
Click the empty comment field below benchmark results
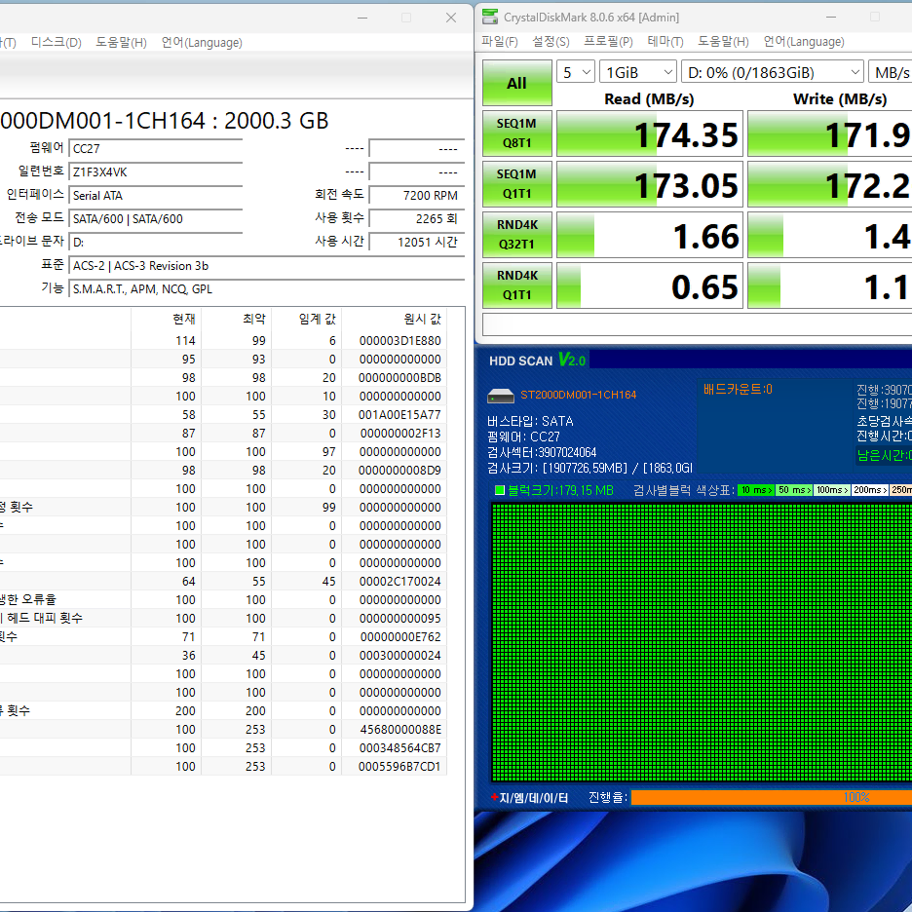[x=697, y=324]
